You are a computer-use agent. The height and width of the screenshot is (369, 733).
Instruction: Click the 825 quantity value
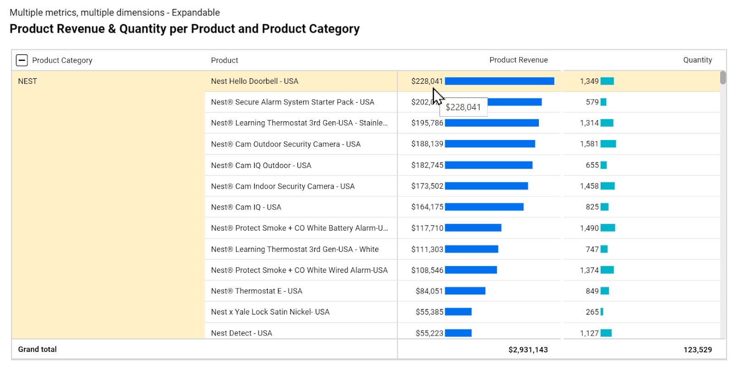pyautogui.click(x=592, y=206)
